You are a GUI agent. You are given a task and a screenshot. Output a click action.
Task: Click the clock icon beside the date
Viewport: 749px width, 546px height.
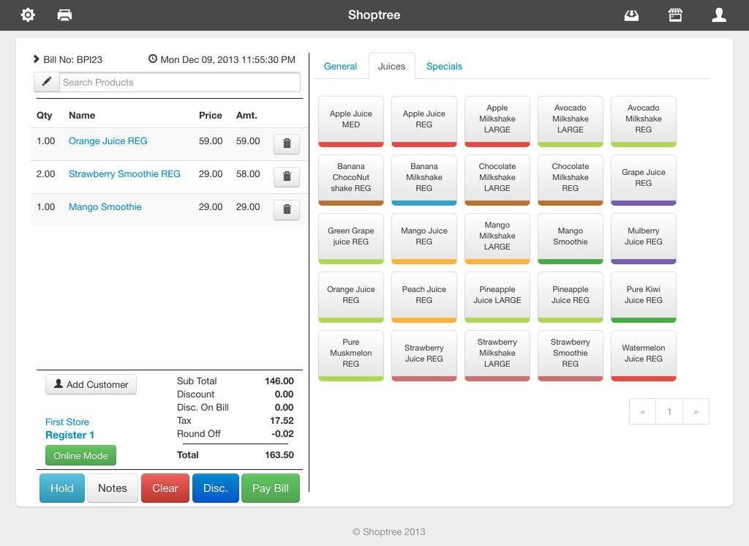(152, 59)
